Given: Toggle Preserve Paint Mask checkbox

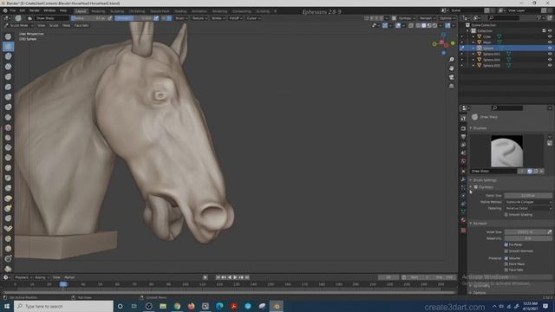Looking at the screenshot, I should [506, 264].
